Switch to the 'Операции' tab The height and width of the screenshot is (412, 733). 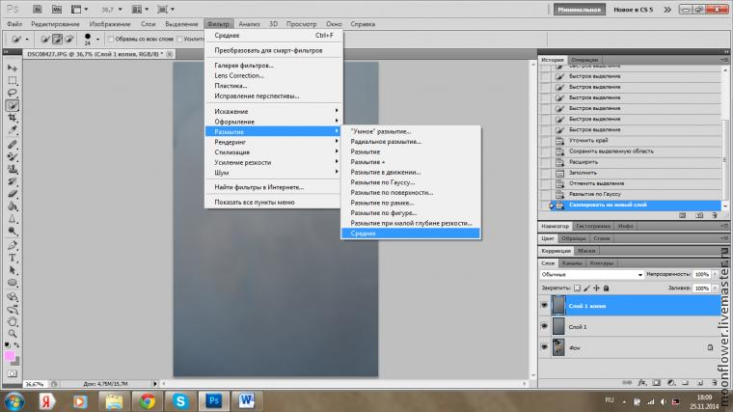(584, 60)
